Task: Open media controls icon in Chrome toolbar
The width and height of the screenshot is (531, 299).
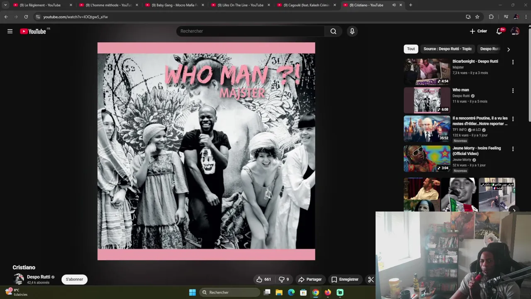Action: [506, 17]
